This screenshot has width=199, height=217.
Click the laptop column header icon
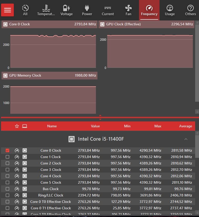25,126
